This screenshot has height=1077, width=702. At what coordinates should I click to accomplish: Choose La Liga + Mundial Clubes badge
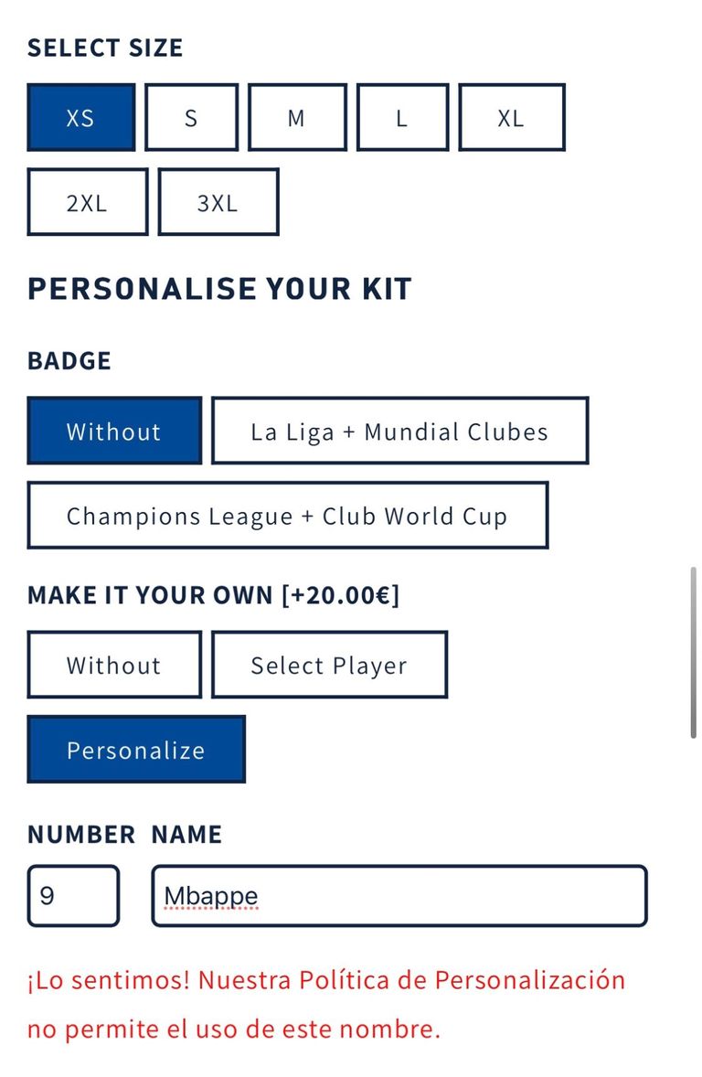point(399,431)
